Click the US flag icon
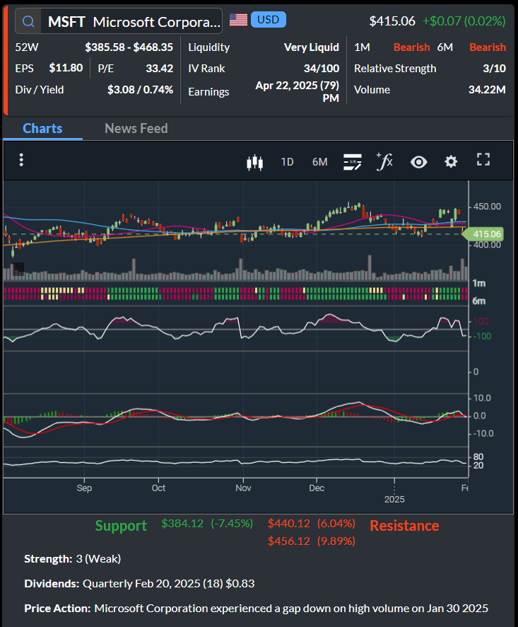The width and height of the screenshot is (518, 627). 238,20
